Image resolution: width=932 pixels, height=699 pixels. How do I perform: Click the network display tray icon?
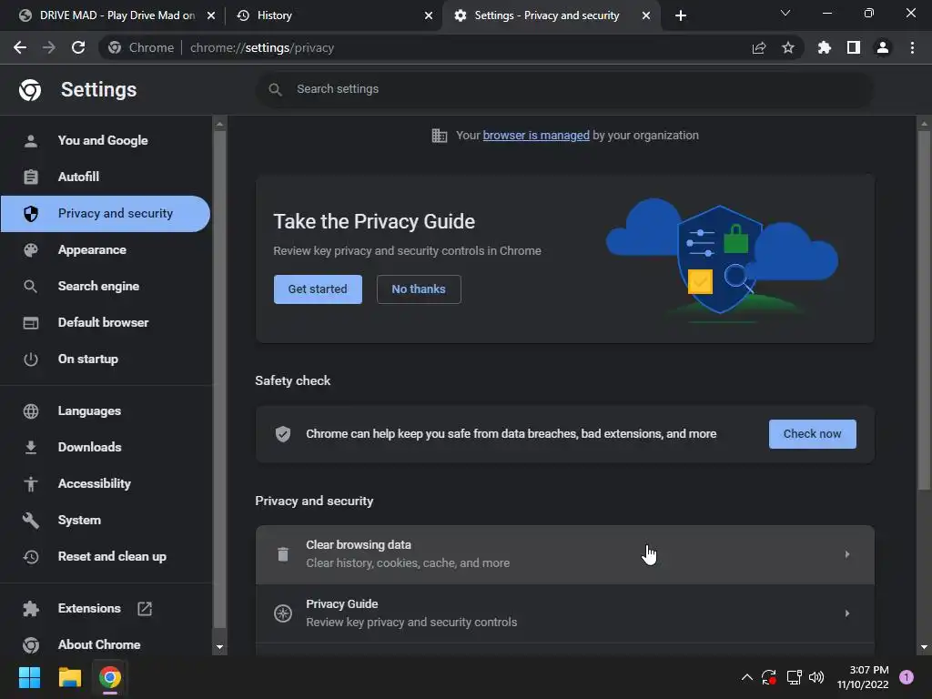pyautogui.click(x=794, y=677)
